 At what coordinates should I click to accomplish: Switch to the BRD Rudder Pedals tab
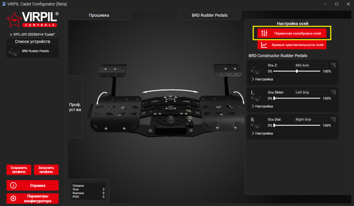coord(209,15)
